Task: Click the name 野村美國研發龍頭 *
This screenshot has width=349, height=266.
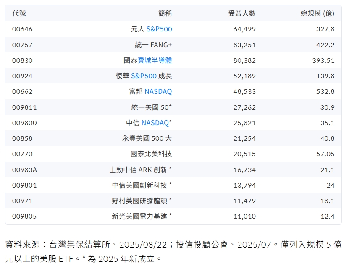Action: 142,201
